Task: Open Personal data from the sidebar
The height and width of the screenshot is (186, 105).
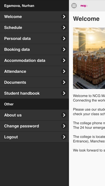Action: click(x=34, y=38)
